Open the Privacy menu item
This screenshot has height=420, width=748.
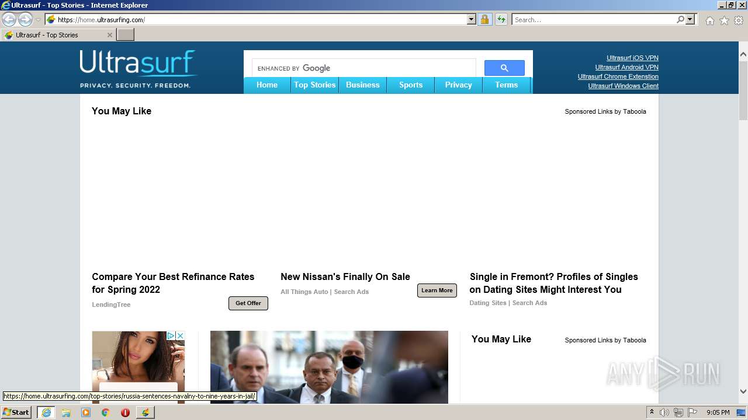click(x=459, y=85)
